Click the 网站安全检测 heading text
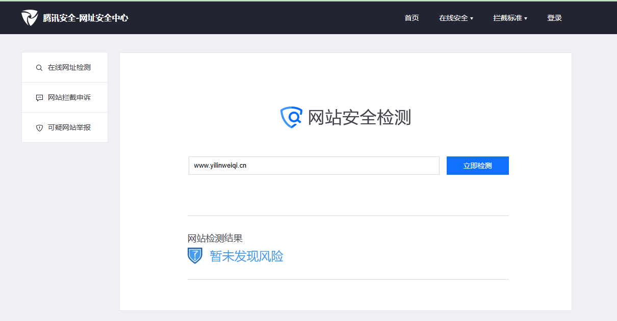617x321 pixels. 359,118
